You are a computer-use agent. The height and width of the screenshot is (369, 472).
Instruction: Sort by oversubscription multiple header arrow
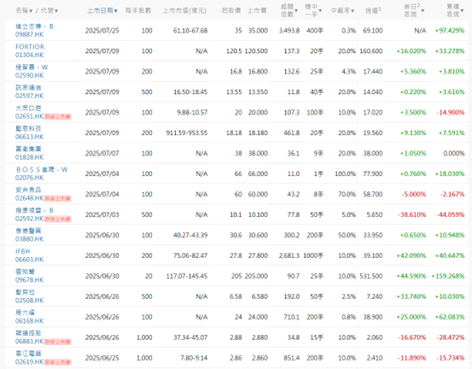(296, 10)
